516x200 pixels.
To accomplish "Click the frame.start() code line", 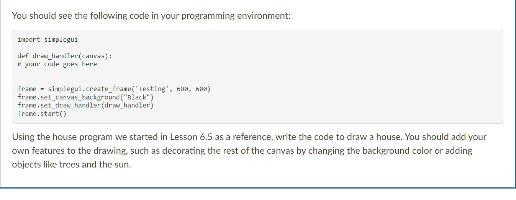I will (42, 114).
